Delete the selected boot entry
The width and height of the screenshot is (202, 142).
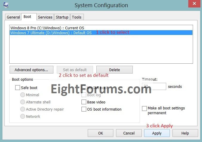(x=115, y=70)
